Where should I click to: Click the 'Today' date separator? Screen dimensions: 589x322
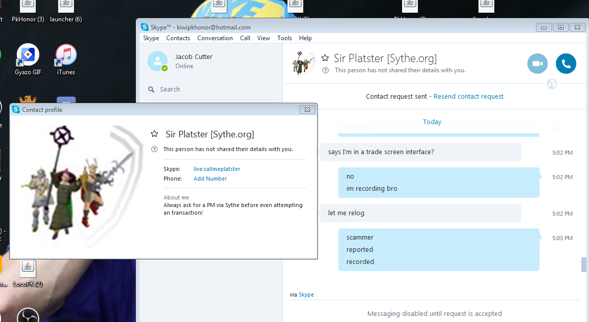tap(432, 122)
